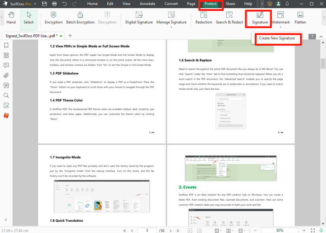
Task: Open the Search sidebar panel
Action: pos(6,95)
